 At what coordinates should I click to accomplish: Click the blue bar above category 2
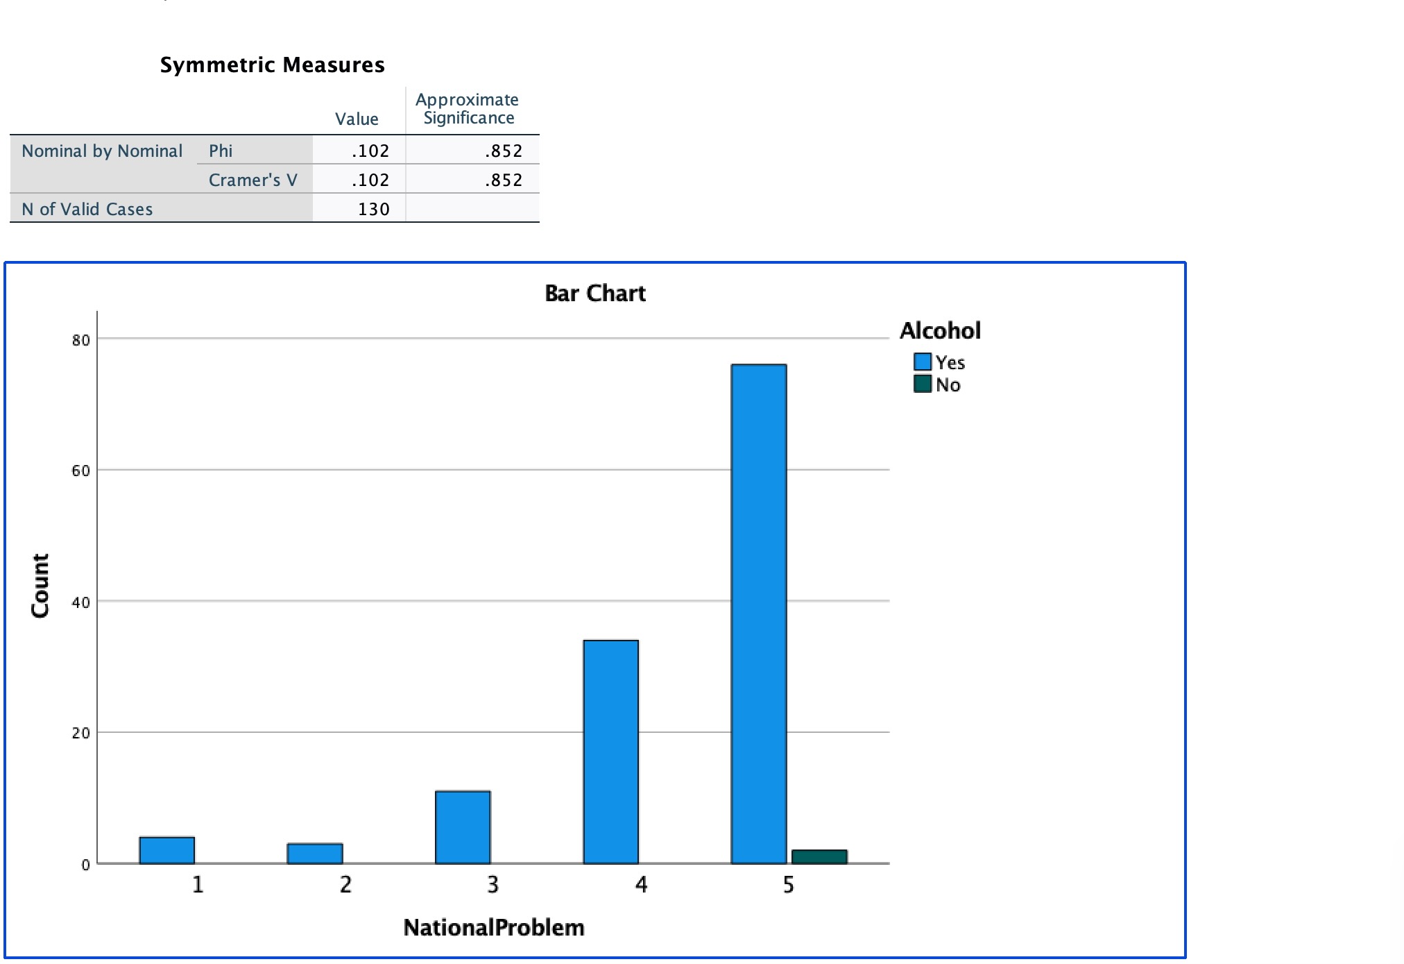click(315, 853)
